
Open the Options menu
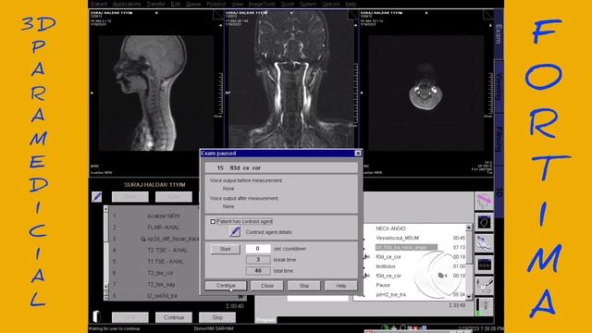(331, 4)
